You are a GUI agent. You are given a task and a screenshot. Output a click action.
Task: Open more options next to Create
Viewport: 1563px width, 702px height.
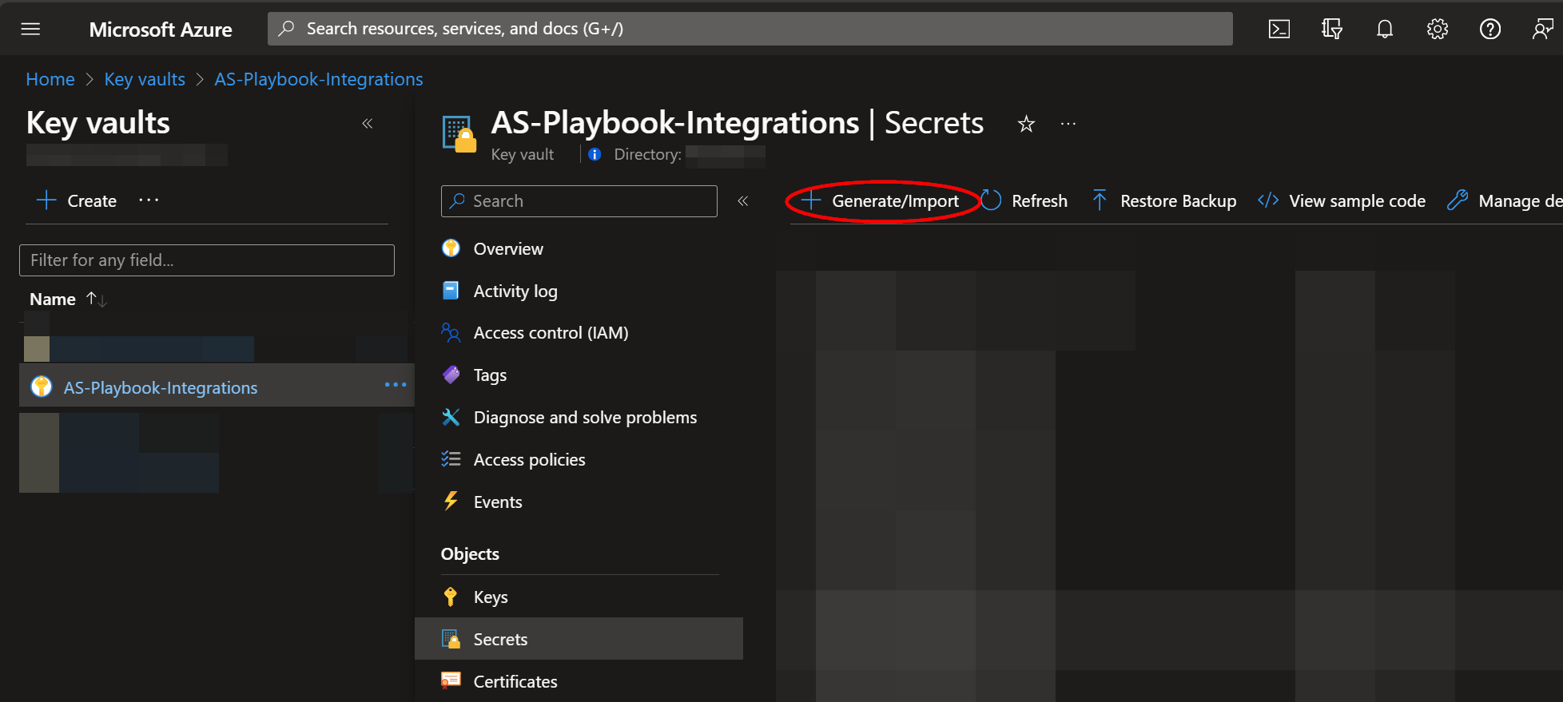click(x=149, y=200)
